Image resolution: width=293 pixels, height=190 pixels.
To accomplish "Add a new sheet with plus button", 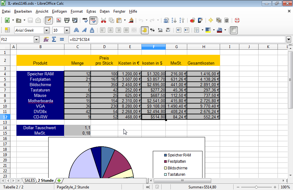I will [59, 180].
